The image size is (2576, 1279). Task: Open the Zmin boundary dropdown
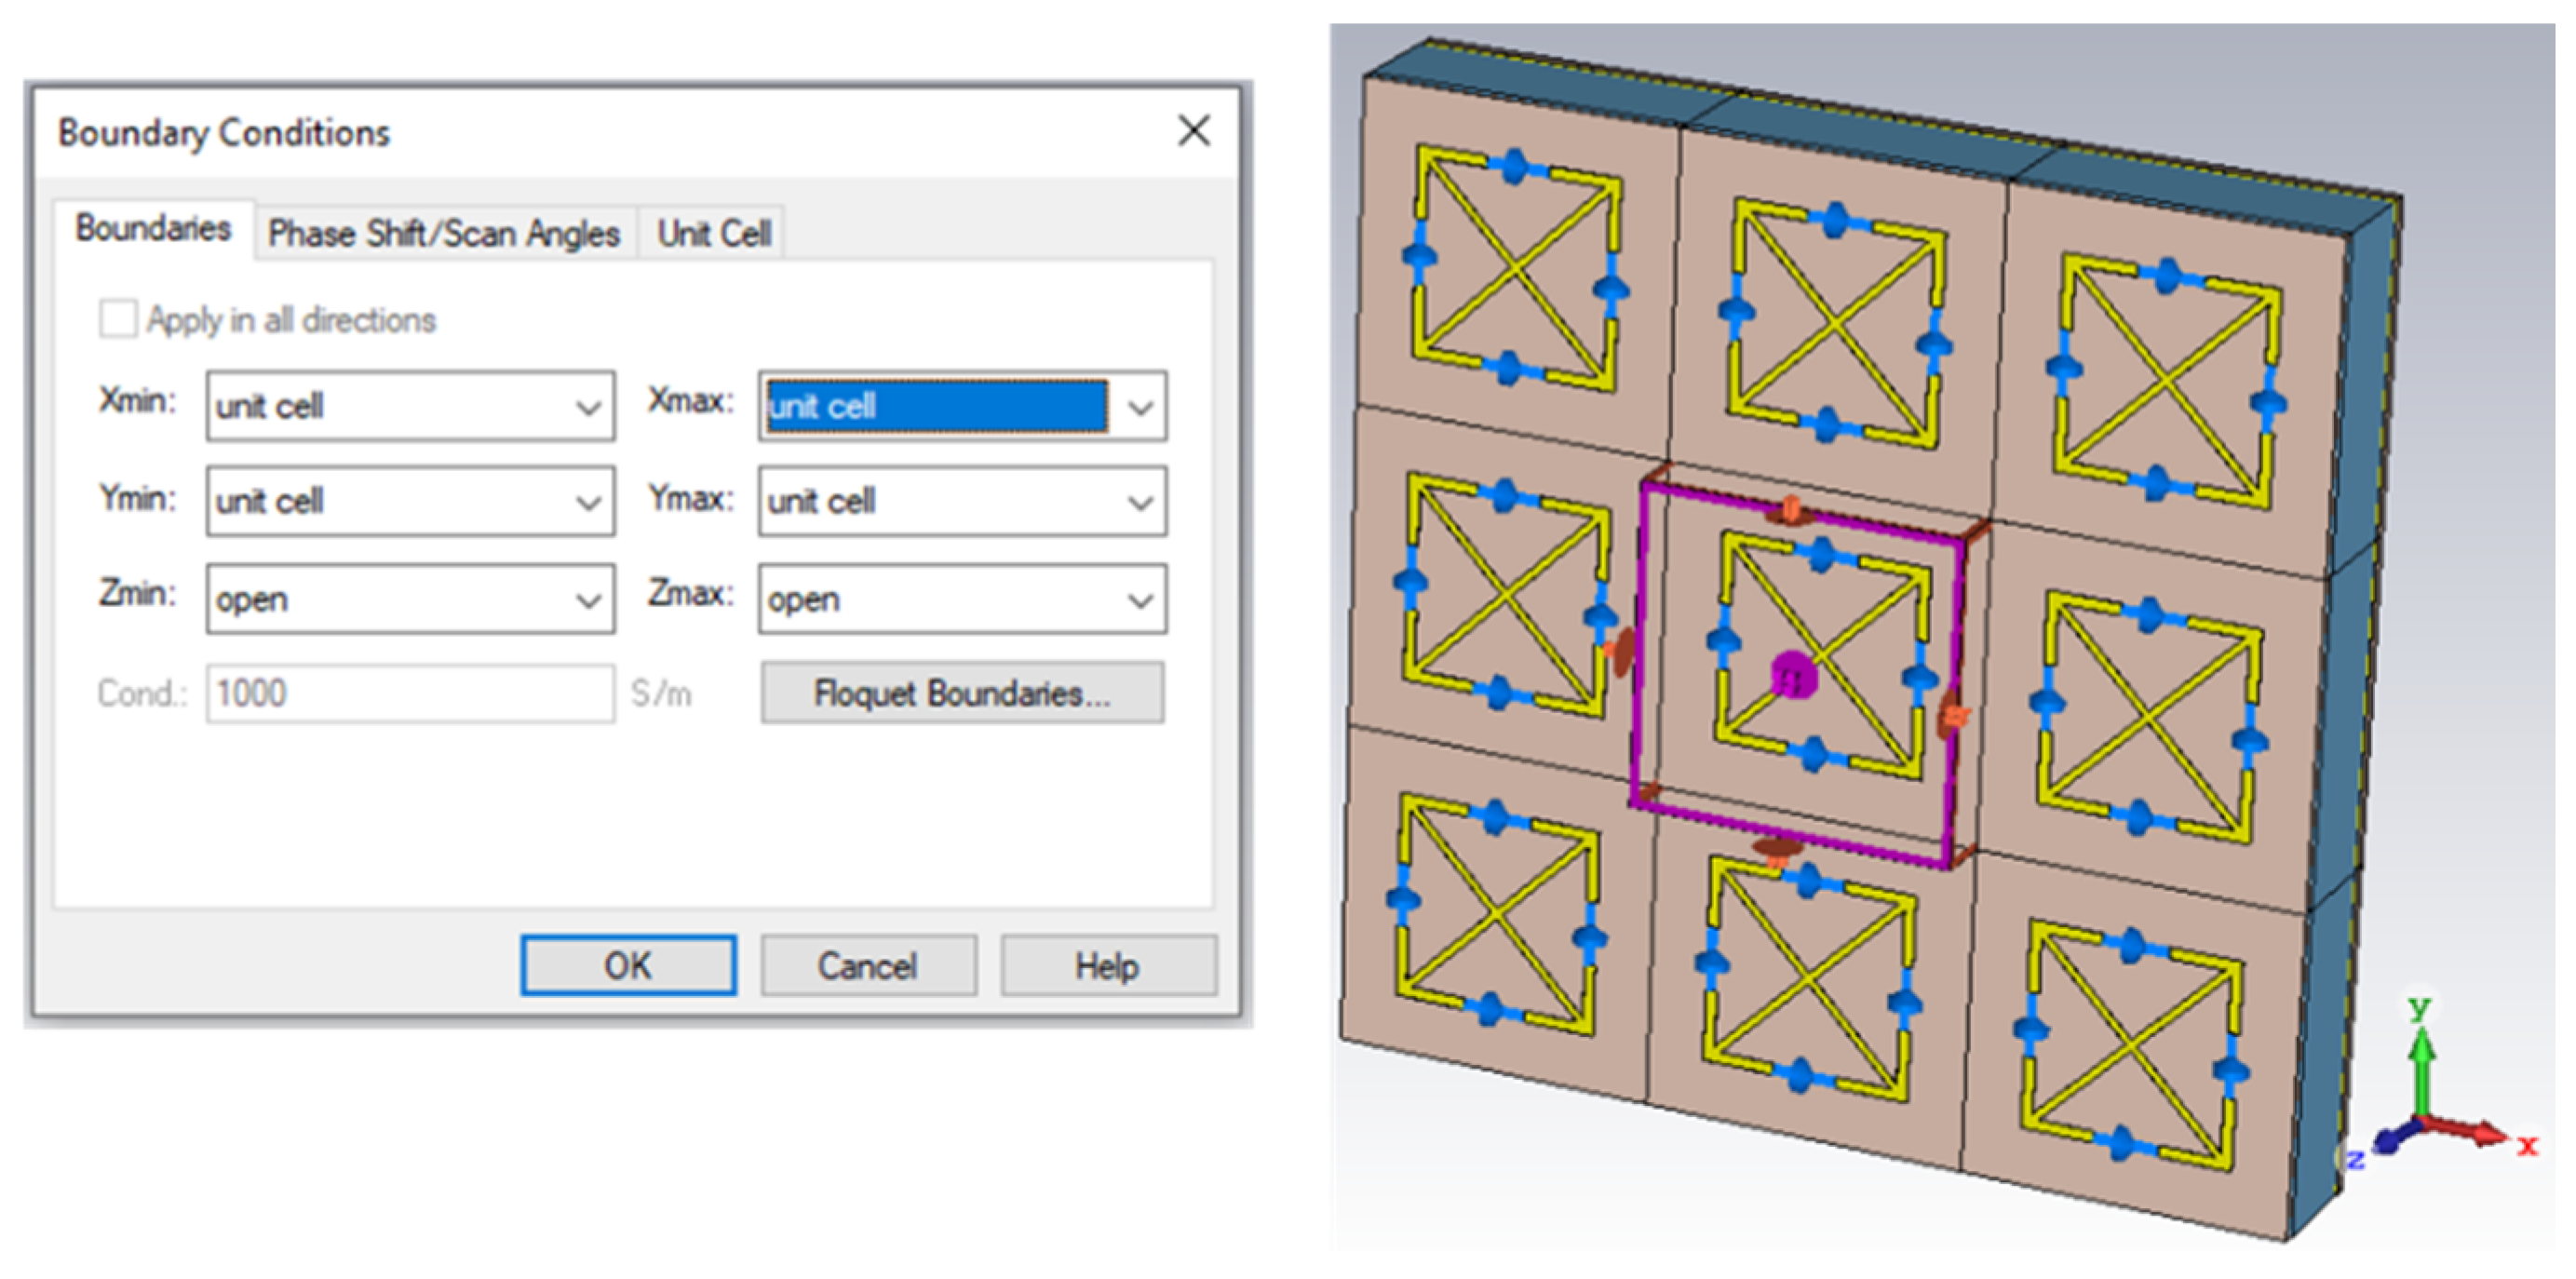(x=588, y=600)
